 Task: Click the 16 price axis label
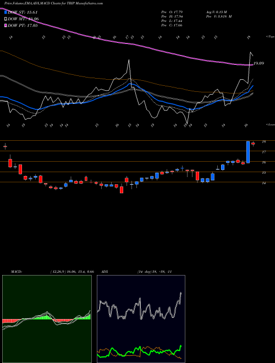click(x=263, y=162)
